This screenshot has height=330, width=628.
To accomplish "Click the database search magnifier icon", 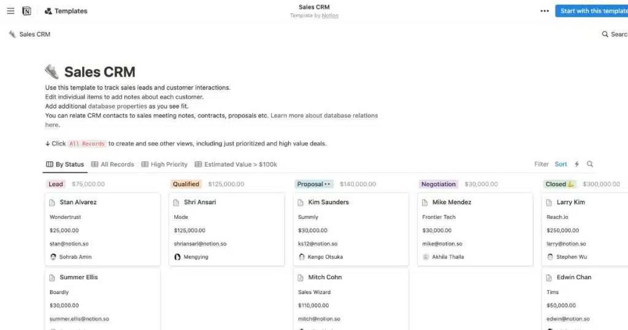I will tap(590, 164).
